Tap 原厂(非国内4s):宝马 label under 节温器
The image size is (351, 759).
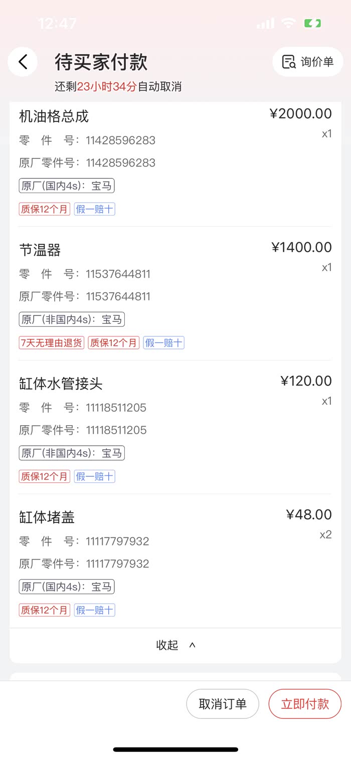point(72,319)
